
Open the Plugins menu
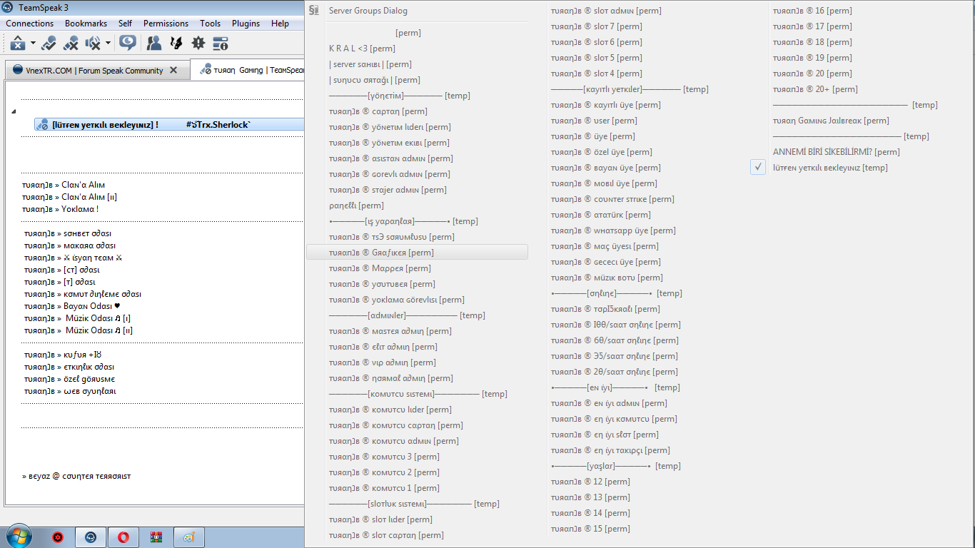point(246,24)
